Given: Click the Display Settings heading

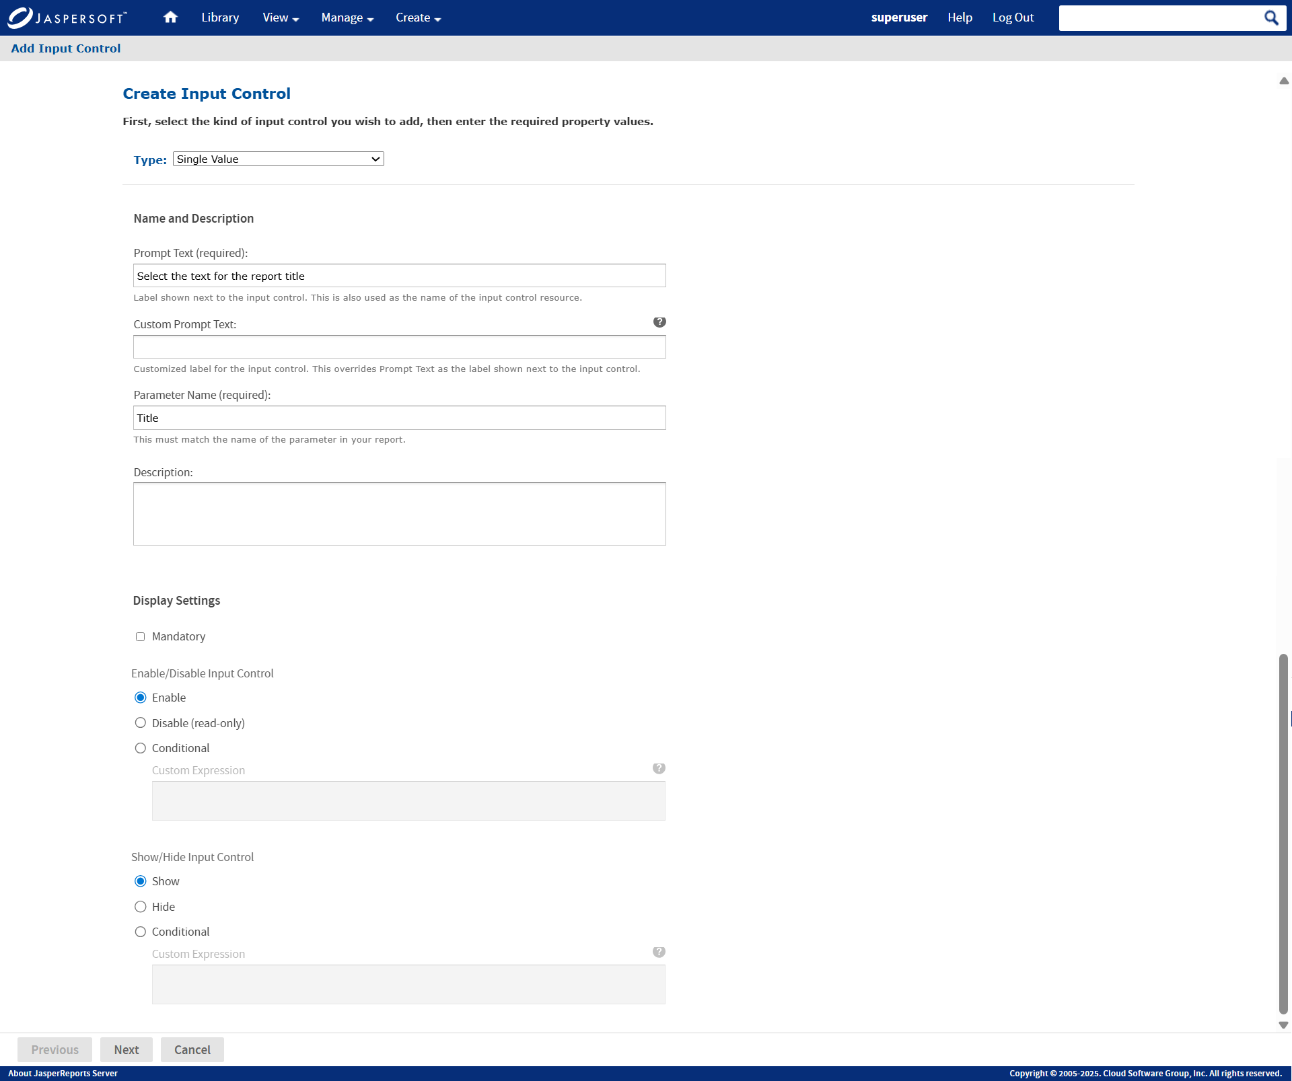Looking at the screenshot, I should 176,601.
